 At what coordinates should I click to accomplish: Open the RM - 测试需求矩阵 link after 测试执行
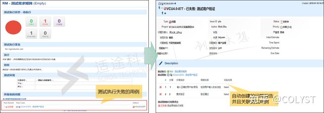pyautogui.click(x=178, y=71)
